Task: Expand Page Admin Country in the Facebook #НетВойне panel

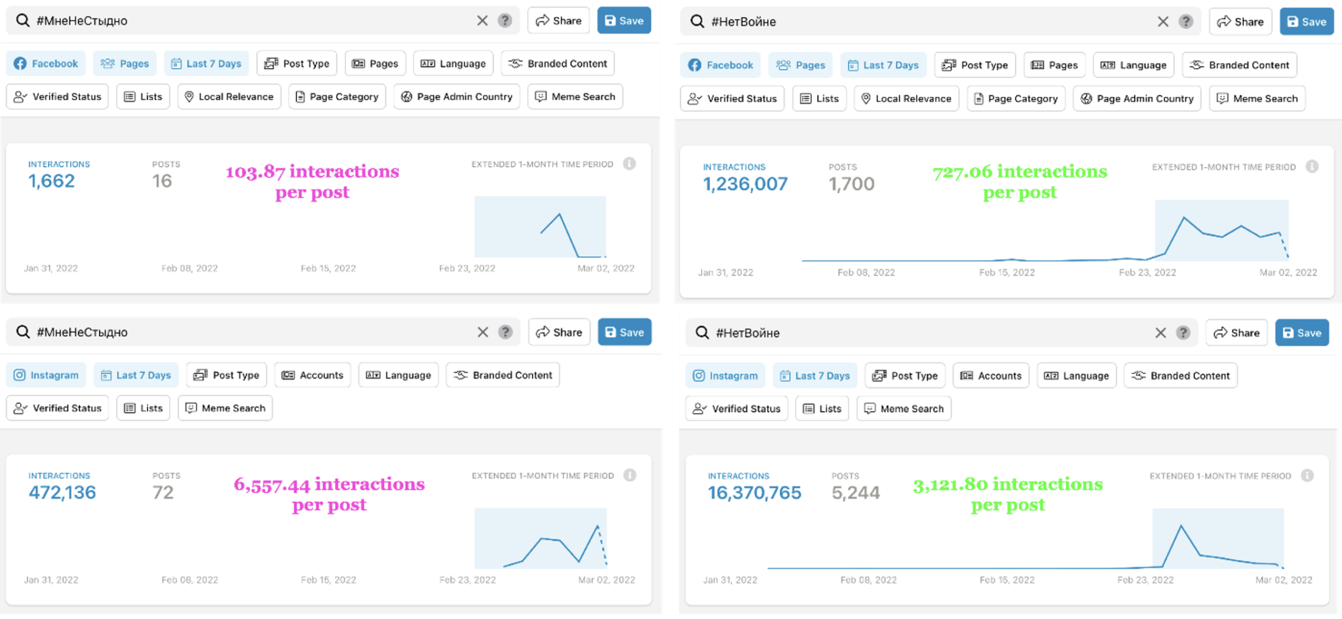Action: click(x=1136, y=98)
